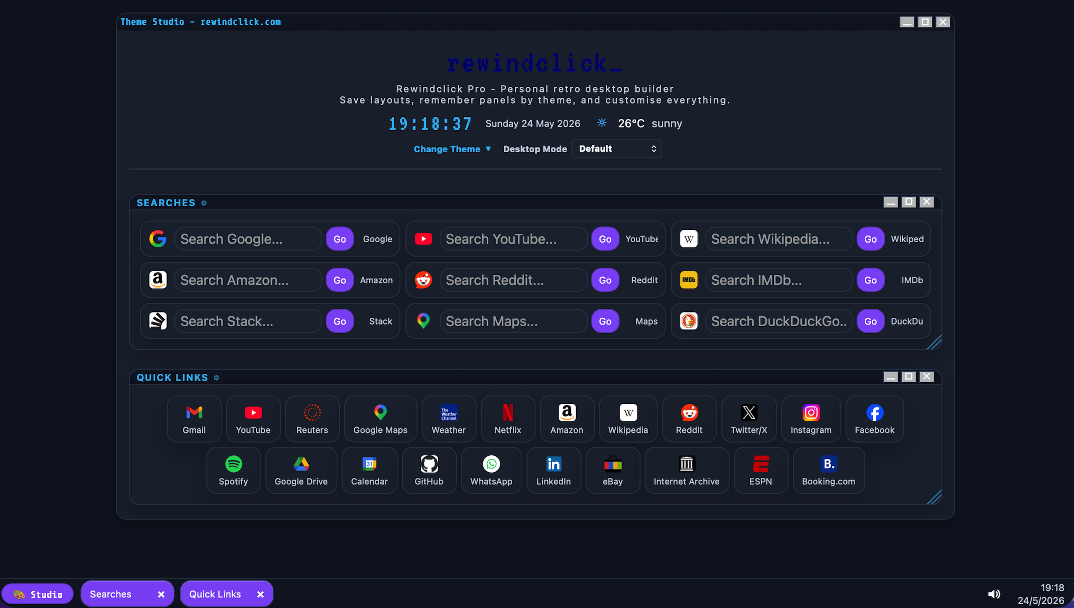Click Go next to Search YouTube
Screen dimensions: 1074x608
coord(605,239)
